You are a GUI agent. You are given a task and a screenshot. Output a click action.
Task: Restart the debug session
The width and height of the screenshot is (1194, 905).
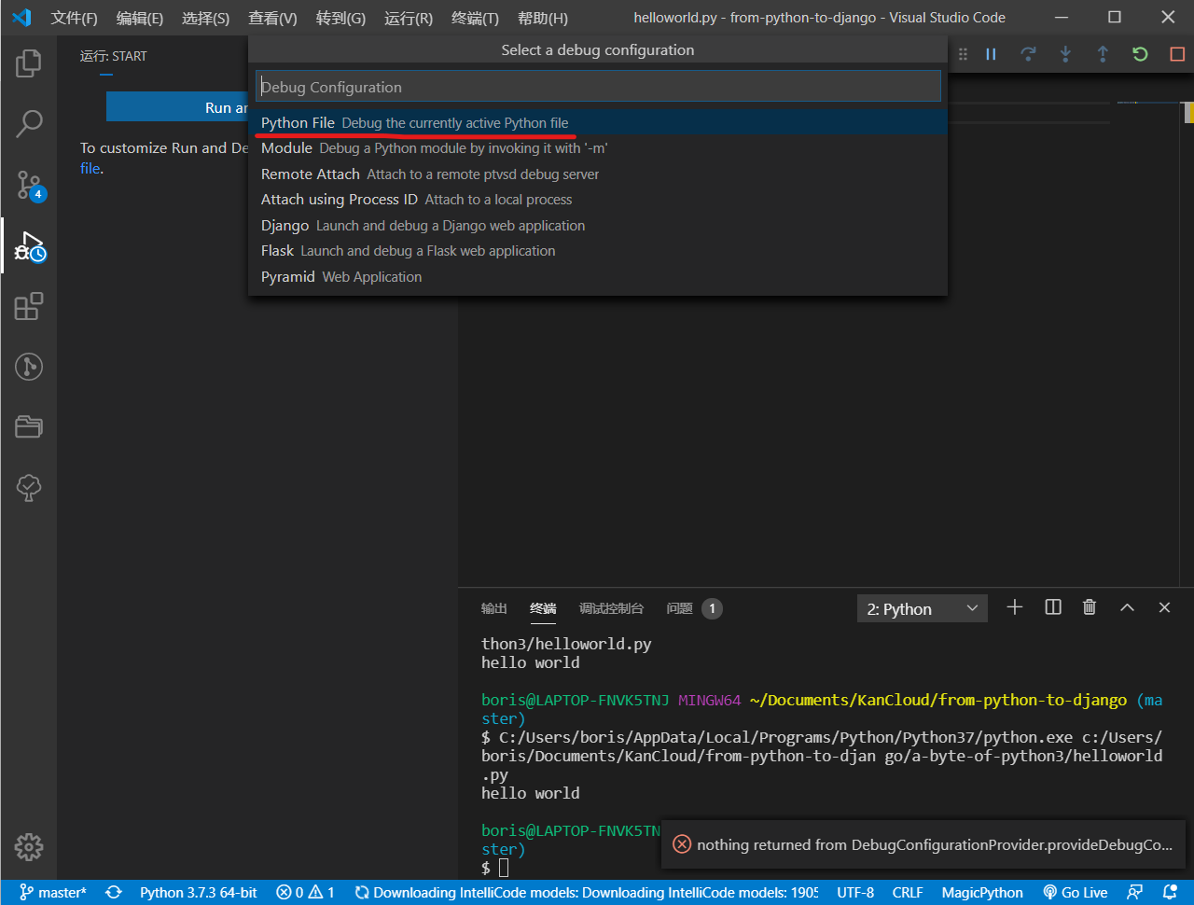[x=1140, y=54]
